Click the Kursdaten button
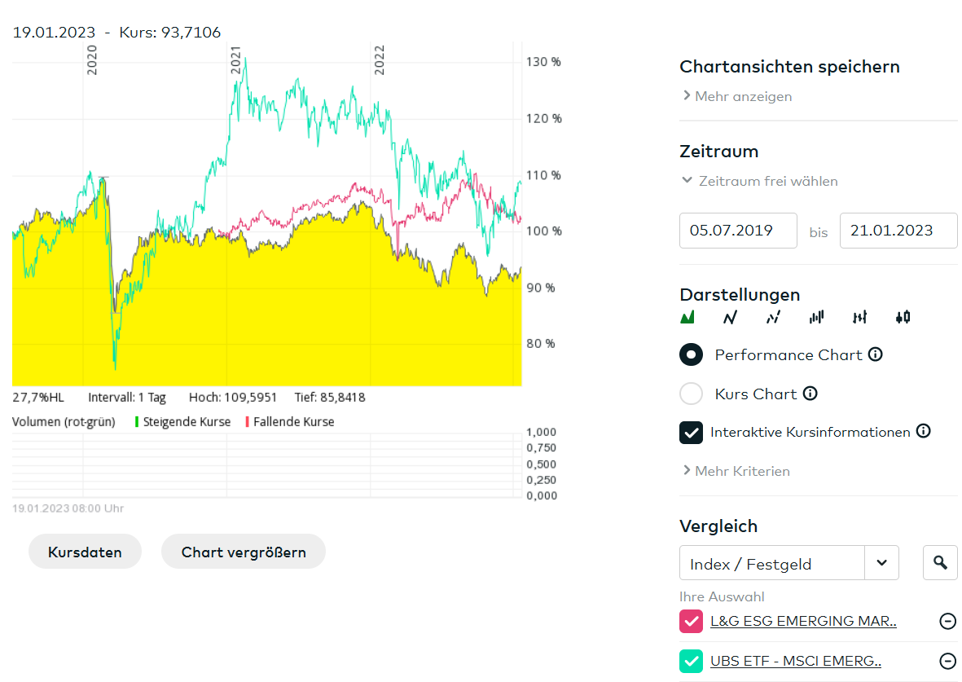 pyautogui.click(x=85, y=552)
